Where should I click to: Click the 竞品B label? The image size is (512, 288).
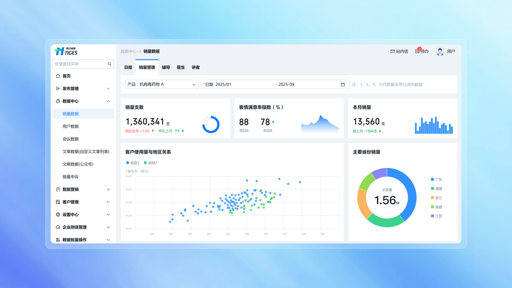point(268,130)
